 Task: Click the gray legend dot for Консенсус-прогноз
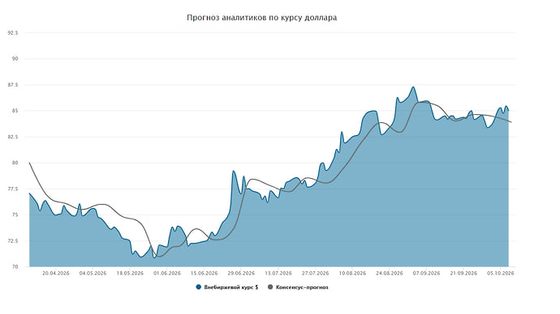click(x=270, y=287)
